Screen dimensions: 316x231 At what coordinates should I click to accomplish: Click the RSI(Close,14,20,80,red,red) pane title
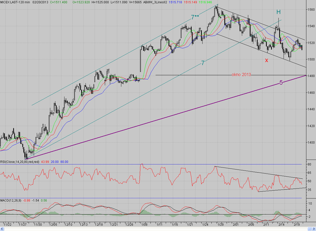click(x=20, y=162)
